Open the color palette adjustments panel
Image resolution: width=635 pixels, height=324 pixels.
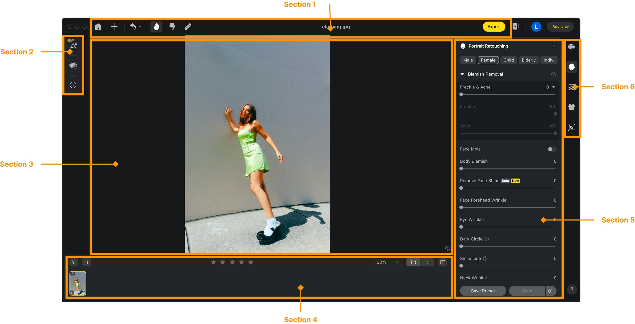pyautogui.click(x=572, y=47)
